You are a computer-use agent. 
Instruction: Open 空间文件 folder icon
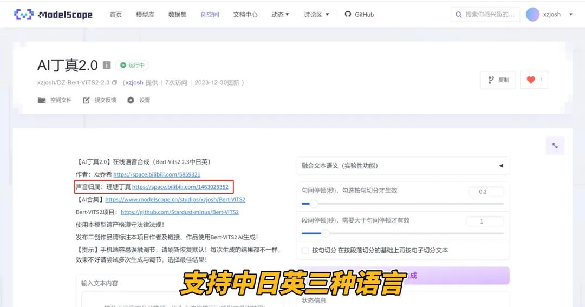(x=42, y=100)
